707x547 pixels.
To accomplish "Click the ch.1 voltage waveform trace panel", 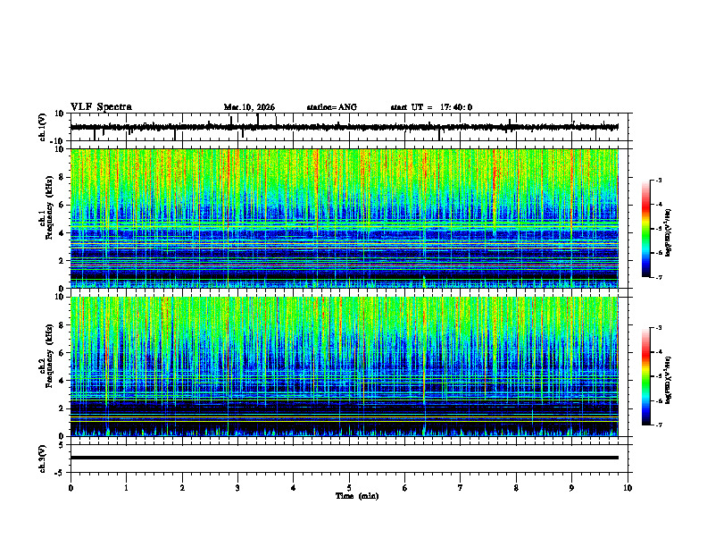I will point(351,127).
